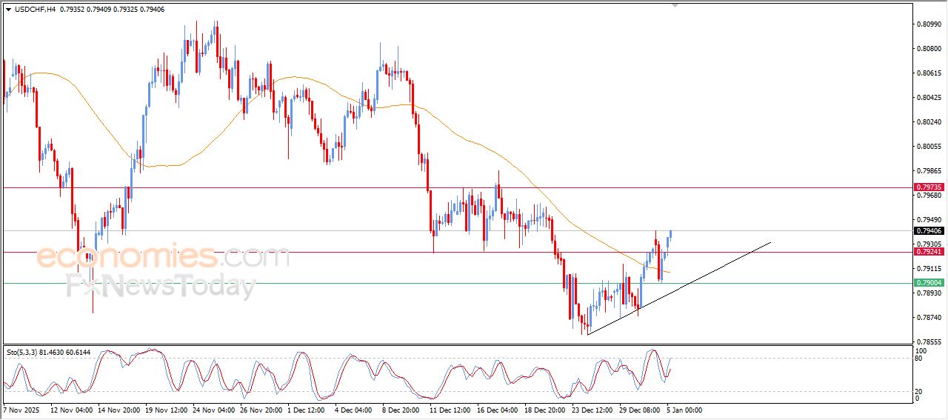
Task: Click the dropdown arrow beside USDCHF,H4 title
Action: [8, 10]
